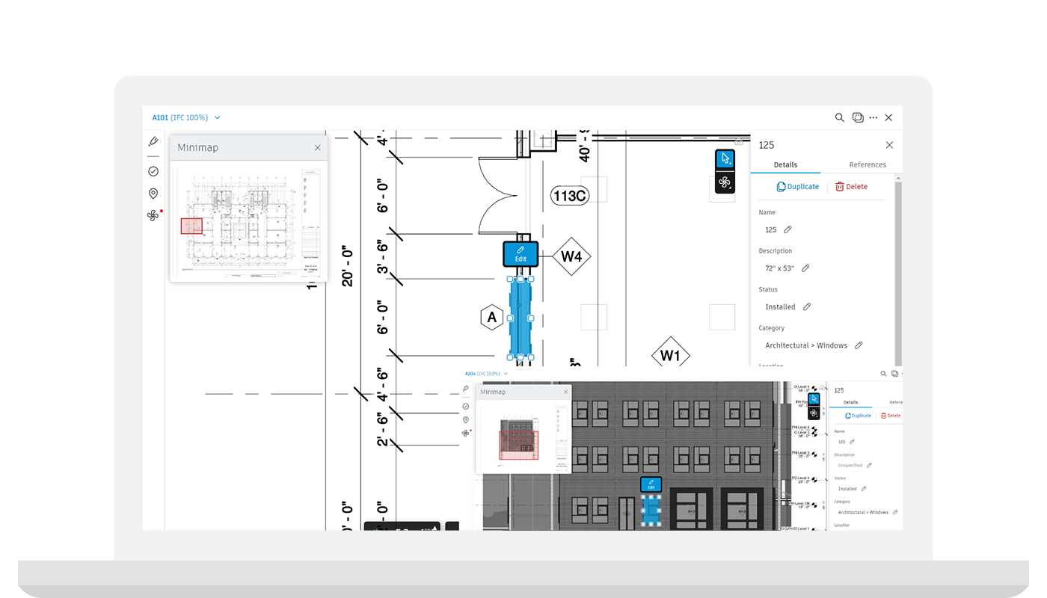Edit the Architectural > Windows category in A101 panel
1047x598 pixels.
click(859, 345)
